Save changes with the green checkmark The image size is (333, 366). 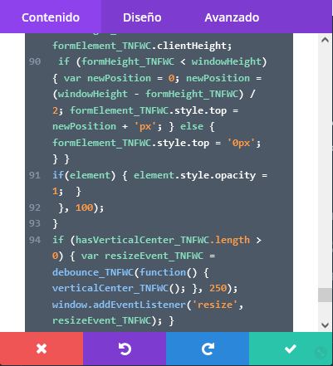pyautogui.click(x=291, y=349)
